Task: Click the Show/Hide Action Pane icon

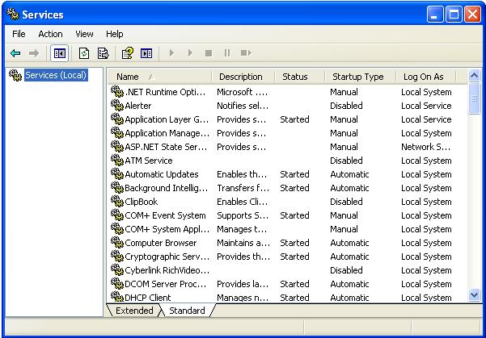Action: [x=146, y=53]
